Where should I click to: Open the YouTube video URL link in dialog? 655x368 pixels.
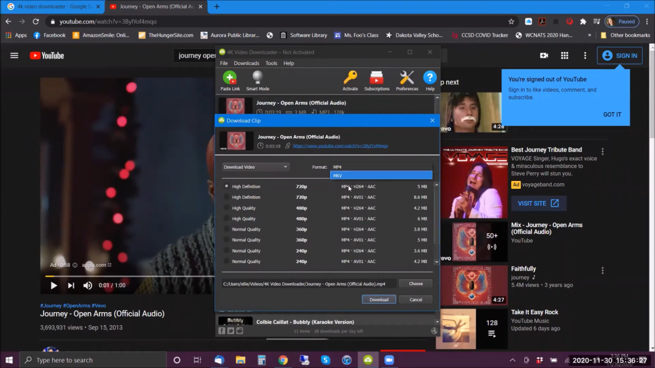[340, 146]
